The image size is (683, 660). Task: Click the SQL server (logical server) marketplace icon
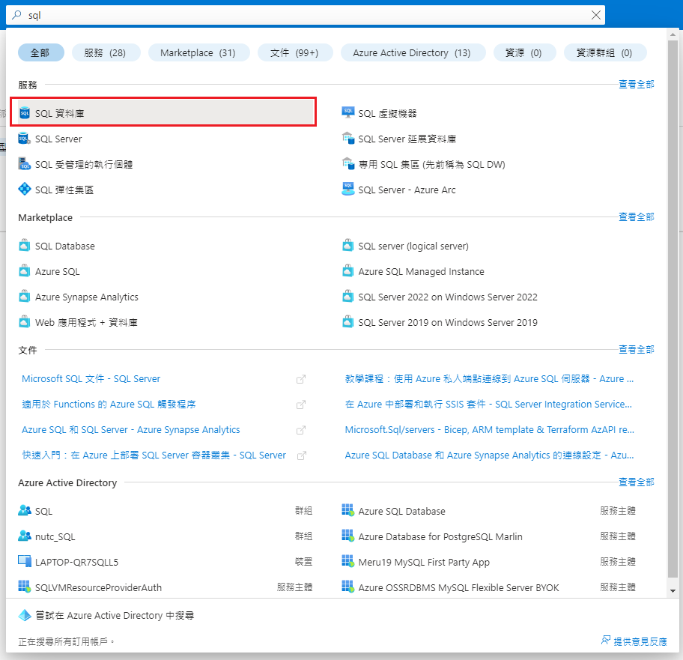pos(347,245)
